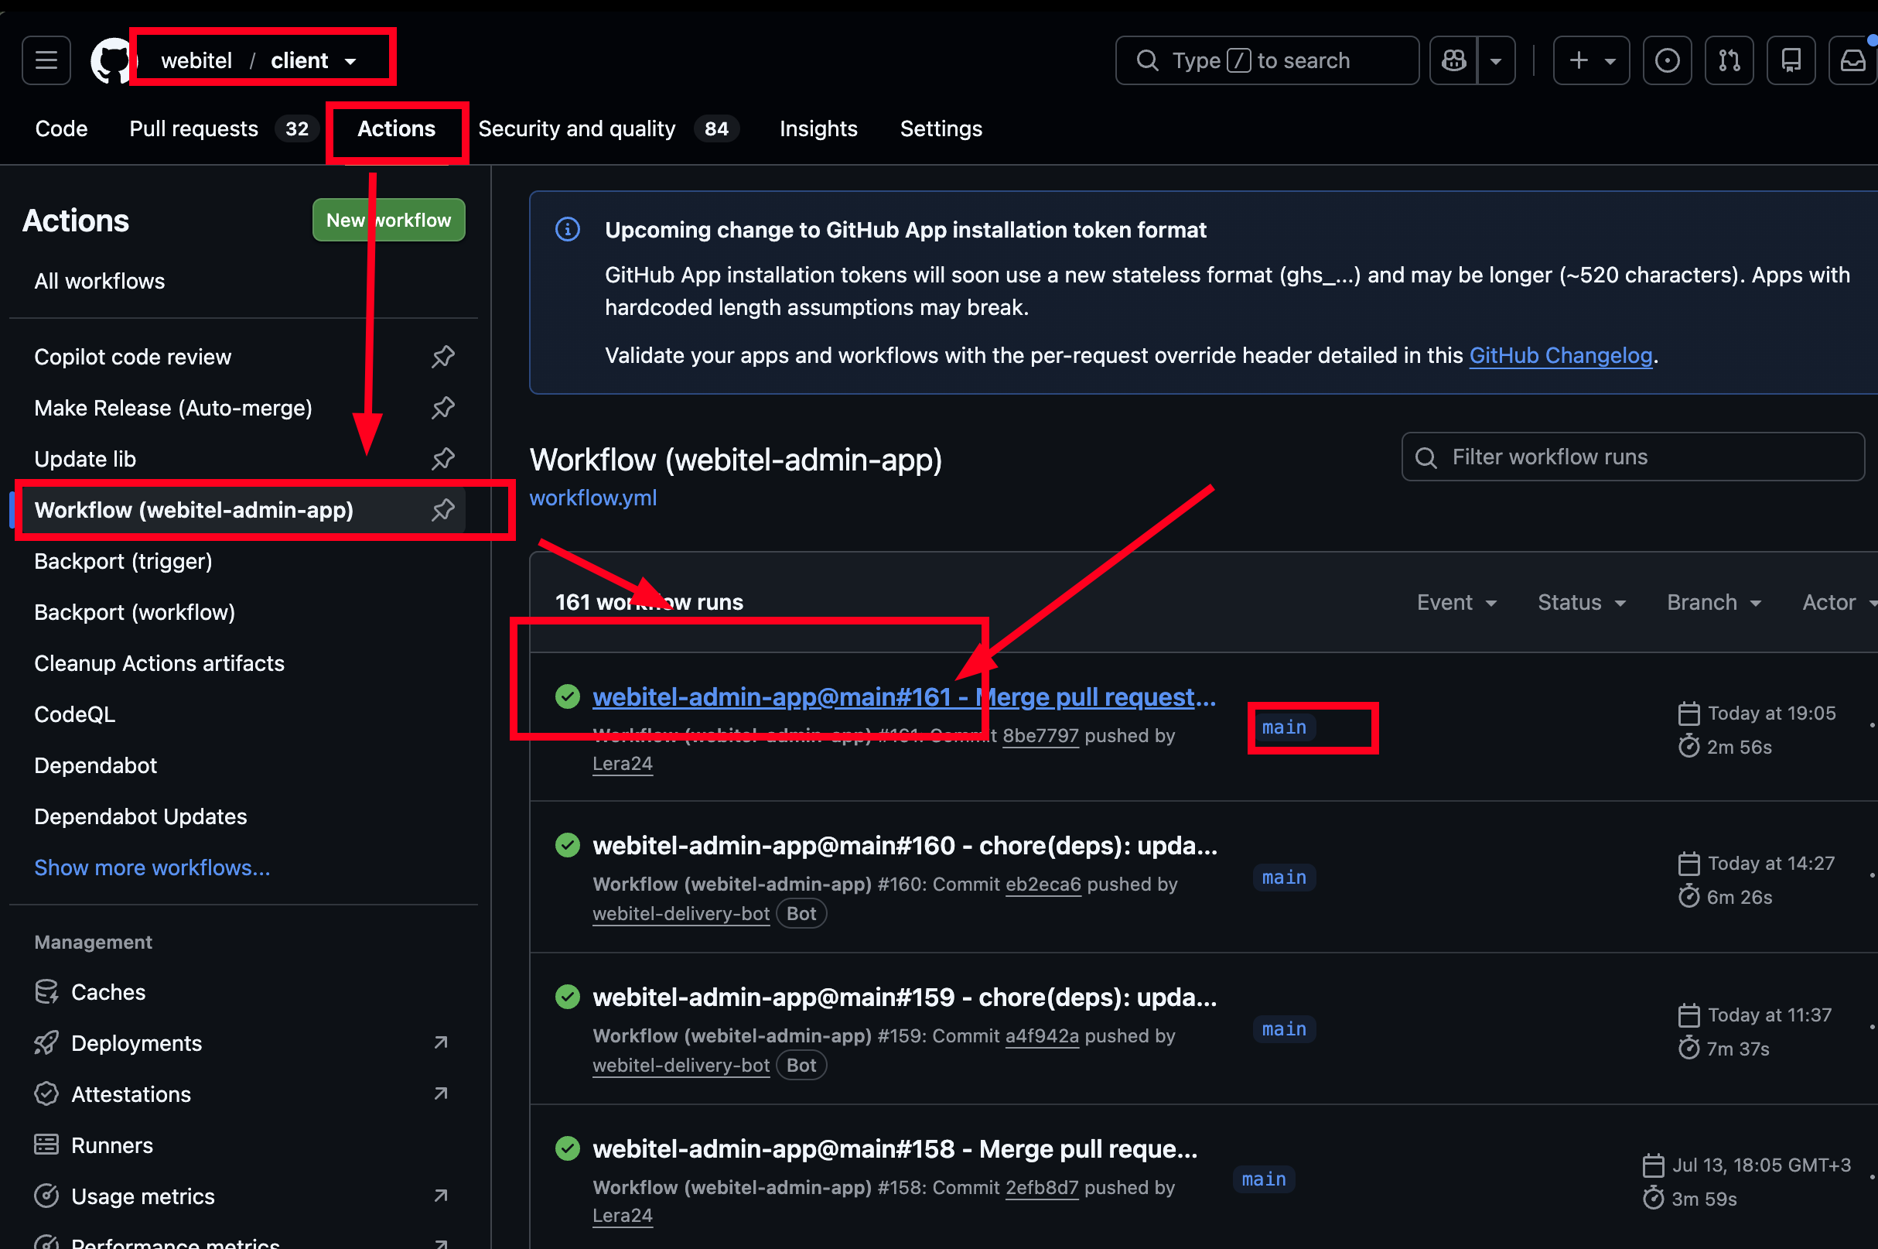Click the Filter workflow runs field
1878x1249 pixels.
pyautogui.click(x=1632, y=457)
